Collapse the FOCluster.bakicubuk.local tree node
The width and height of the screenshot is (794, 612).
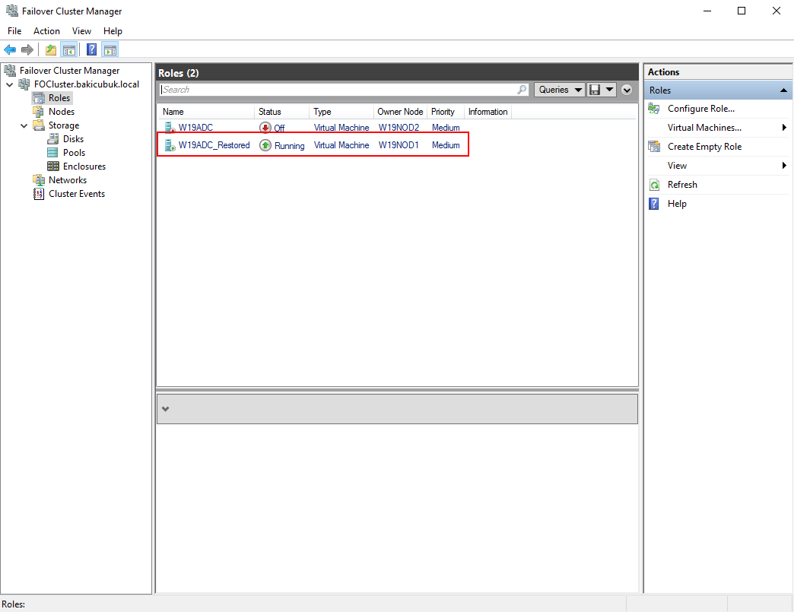pyautogui.click(x=10, y=84)
